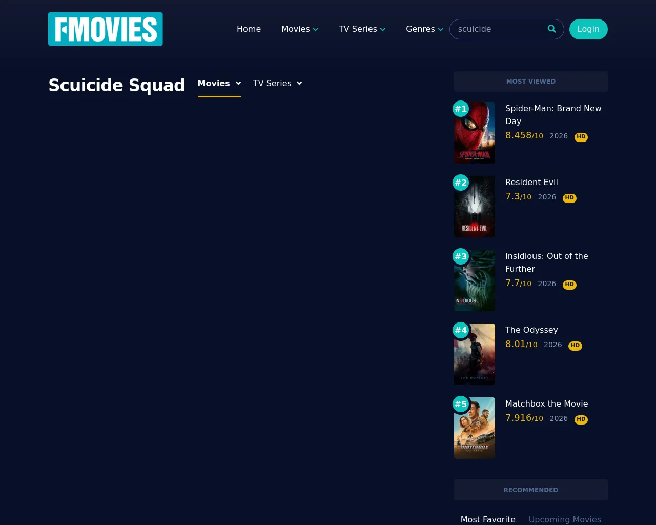Click HD badge for Matchbox the Movie
Viewport: 656px width, 525px height.
(x=581, y=419)
